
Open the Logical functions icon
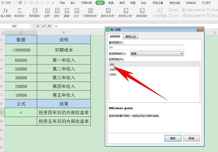pos(67,11)
